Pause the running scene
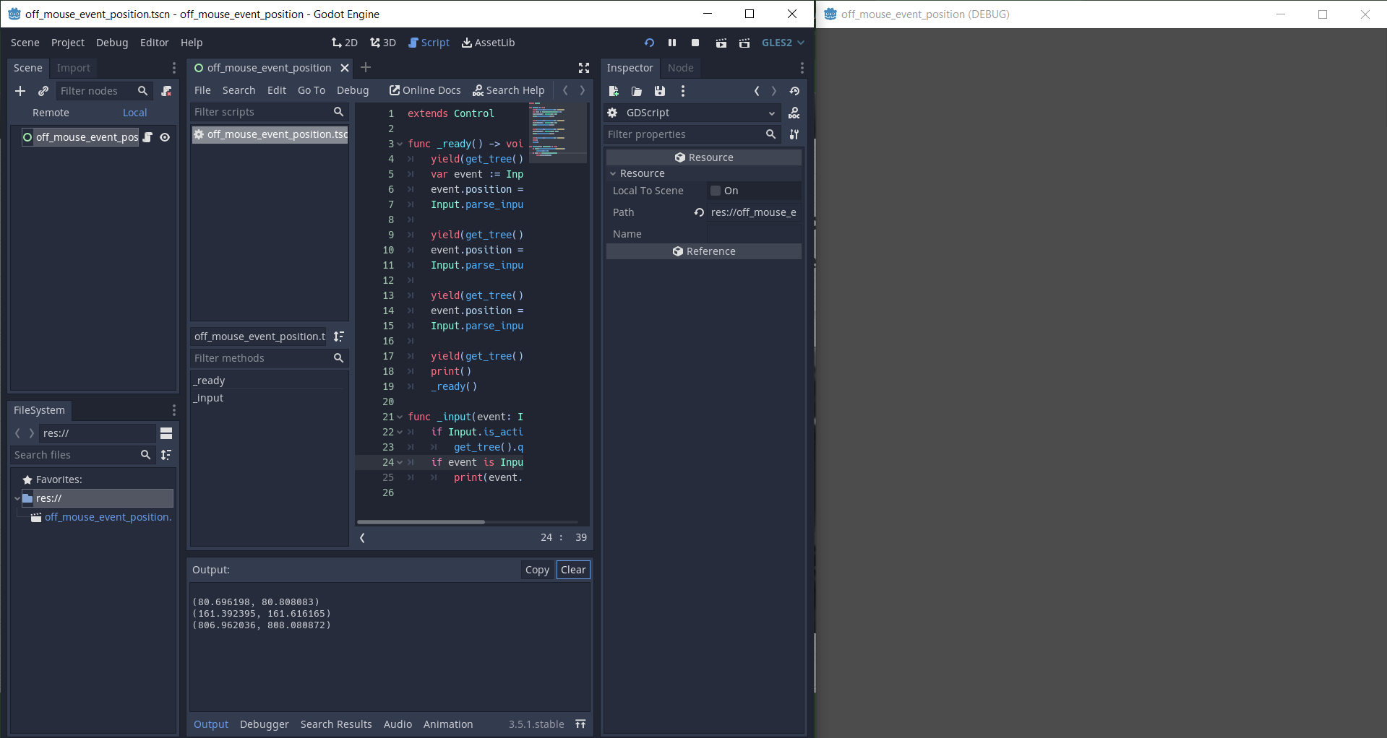Screen dimensions: 1387x738 [x=672, y=43]
